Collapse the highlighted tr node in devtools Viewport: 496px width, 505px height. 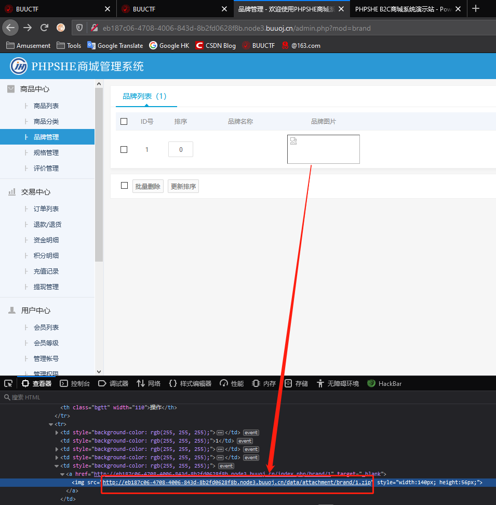point(50,424)
